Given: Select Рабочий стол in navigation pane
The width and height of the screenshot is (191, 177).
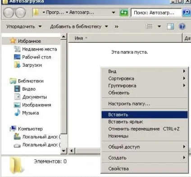Looking at the screenshot, I should point(36,57).
